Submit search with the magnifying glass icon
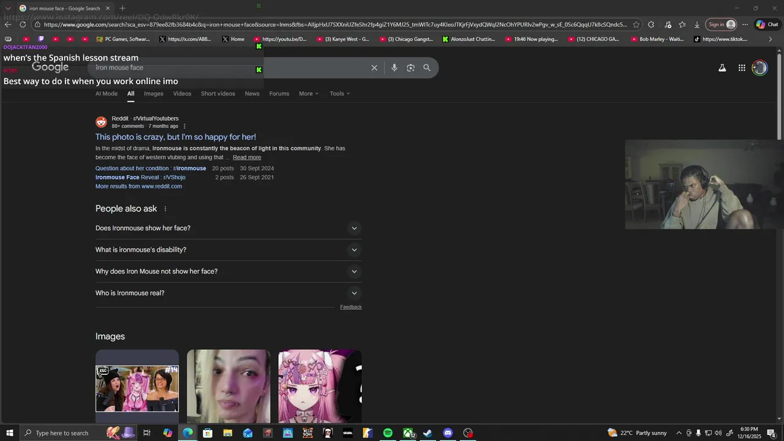 (x=427, y=68)
